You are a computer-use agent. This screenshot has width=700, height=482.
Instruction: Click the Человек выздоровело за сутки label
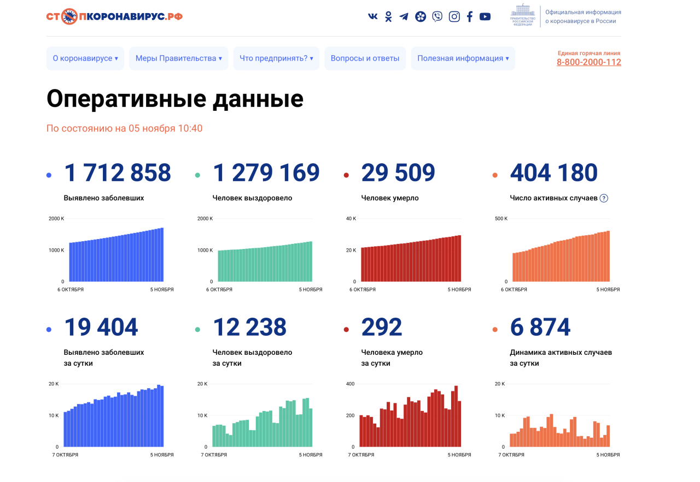click(x=253, y=358)
